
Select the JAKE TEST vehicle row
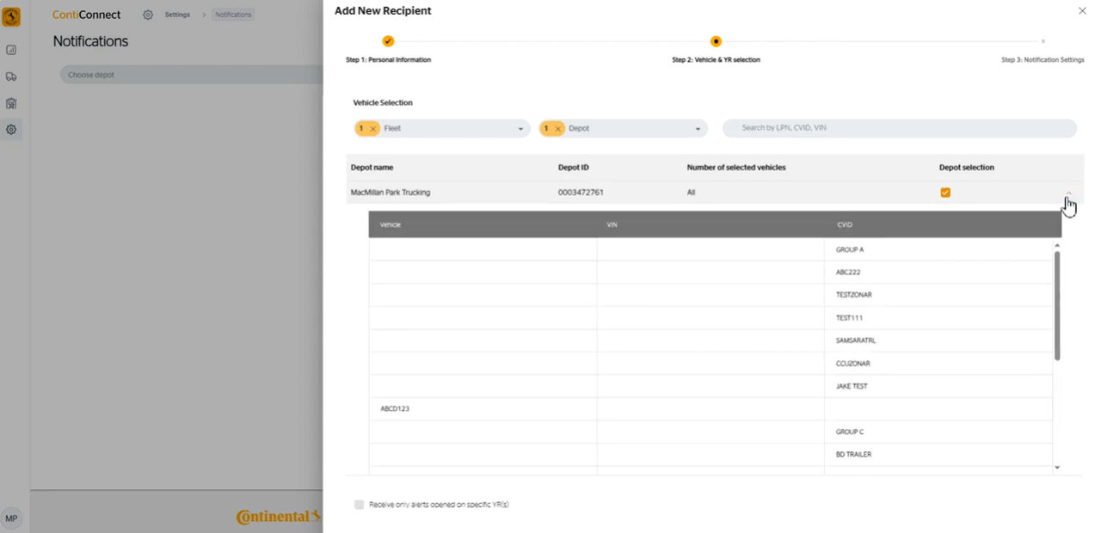pyautogui.click(x=711, y=386)
